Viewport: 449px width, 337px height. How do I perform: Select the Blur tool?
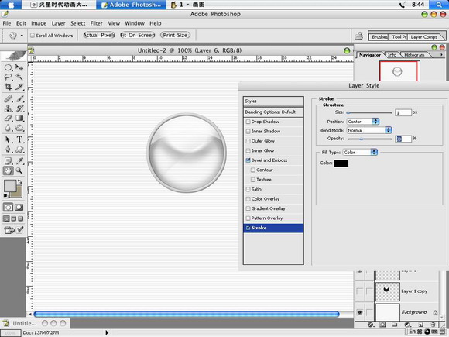[8, 128]
